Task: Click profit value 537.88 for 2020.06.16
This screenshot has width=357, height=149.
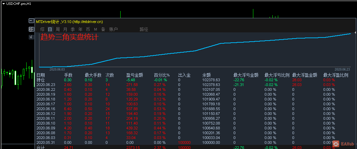Action: pyautogui.click(x=132, y=109)
